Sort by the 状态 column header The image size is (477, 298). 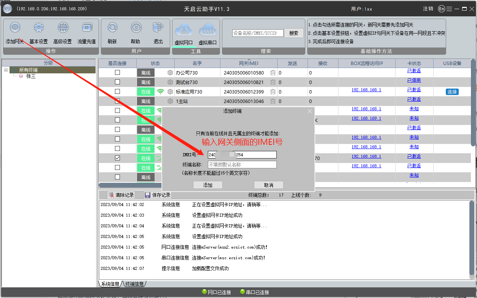pos(155,63)
